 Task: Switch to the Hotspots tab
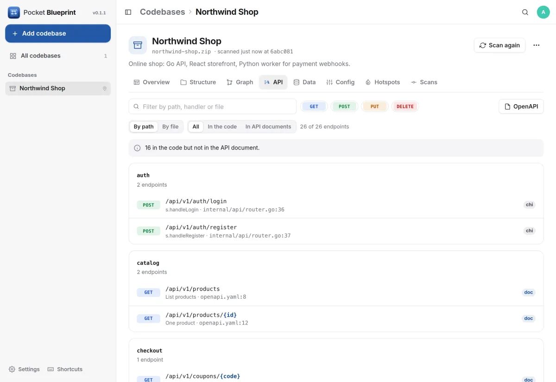click(382, 82)
